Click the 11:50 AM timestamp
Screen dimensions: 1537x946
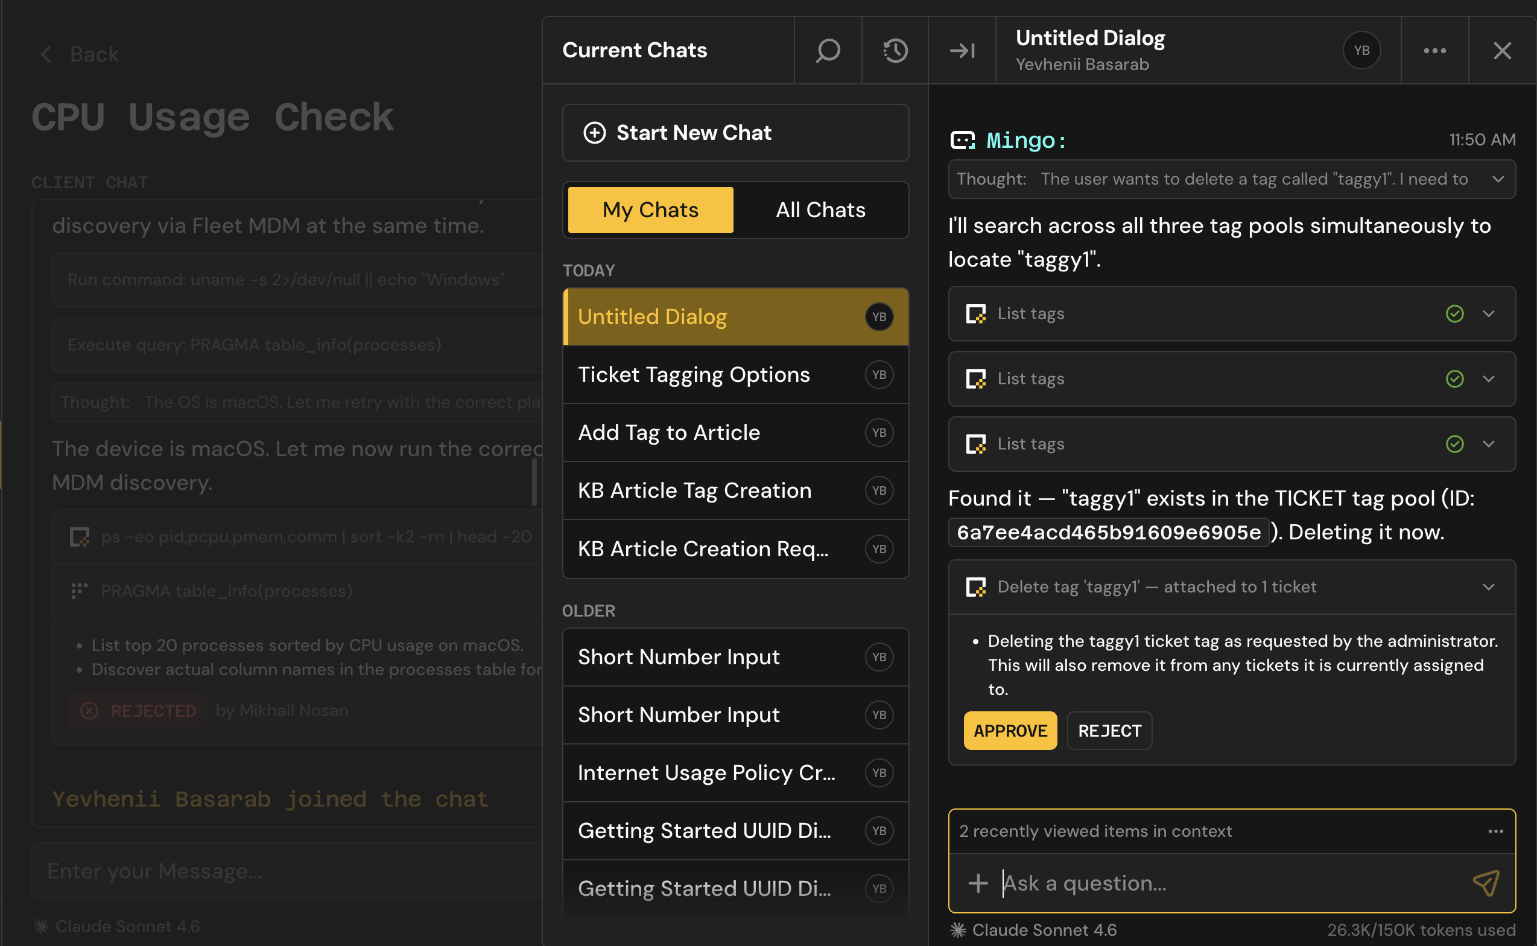(x=1482, y=139)
